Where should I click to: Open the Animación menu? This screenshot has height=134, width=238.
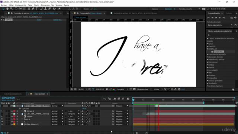pos(45,5)
